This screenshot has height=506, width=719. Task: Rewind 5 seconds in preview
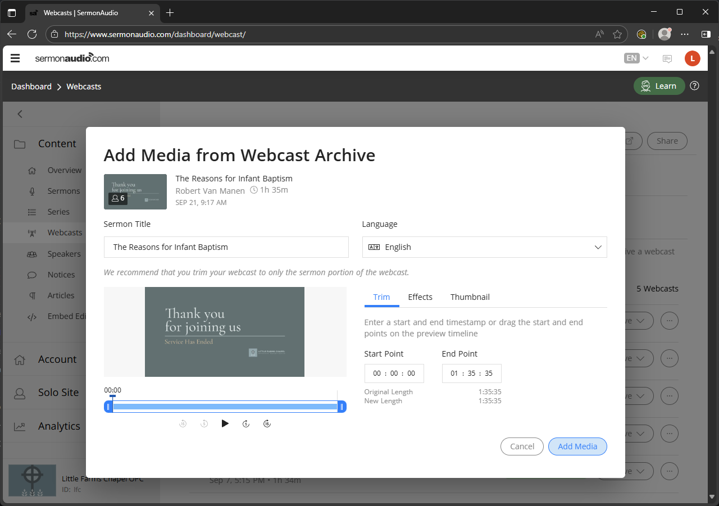coord(204,423)
